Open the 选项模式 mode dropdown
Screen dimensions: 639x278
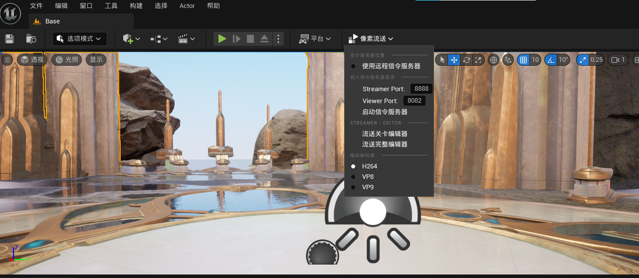80,39
